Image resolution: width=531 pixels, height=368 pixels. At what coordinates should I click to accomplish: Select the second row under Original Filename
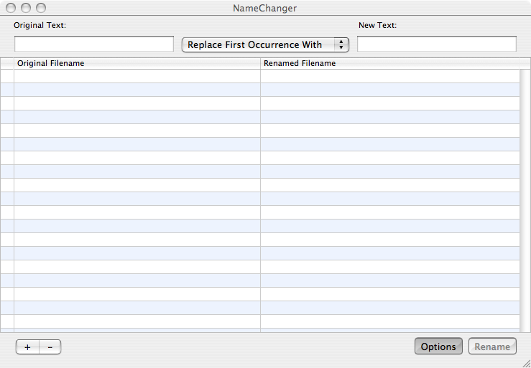137,90
